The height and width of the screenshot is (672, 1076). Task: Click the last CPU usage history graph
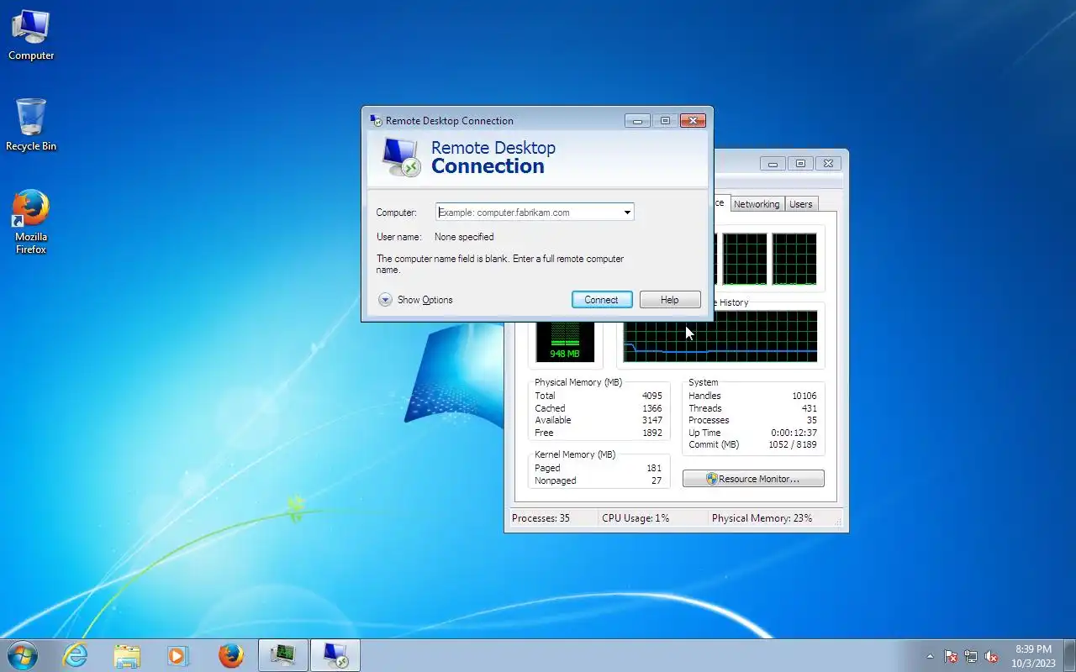[794, 259]
